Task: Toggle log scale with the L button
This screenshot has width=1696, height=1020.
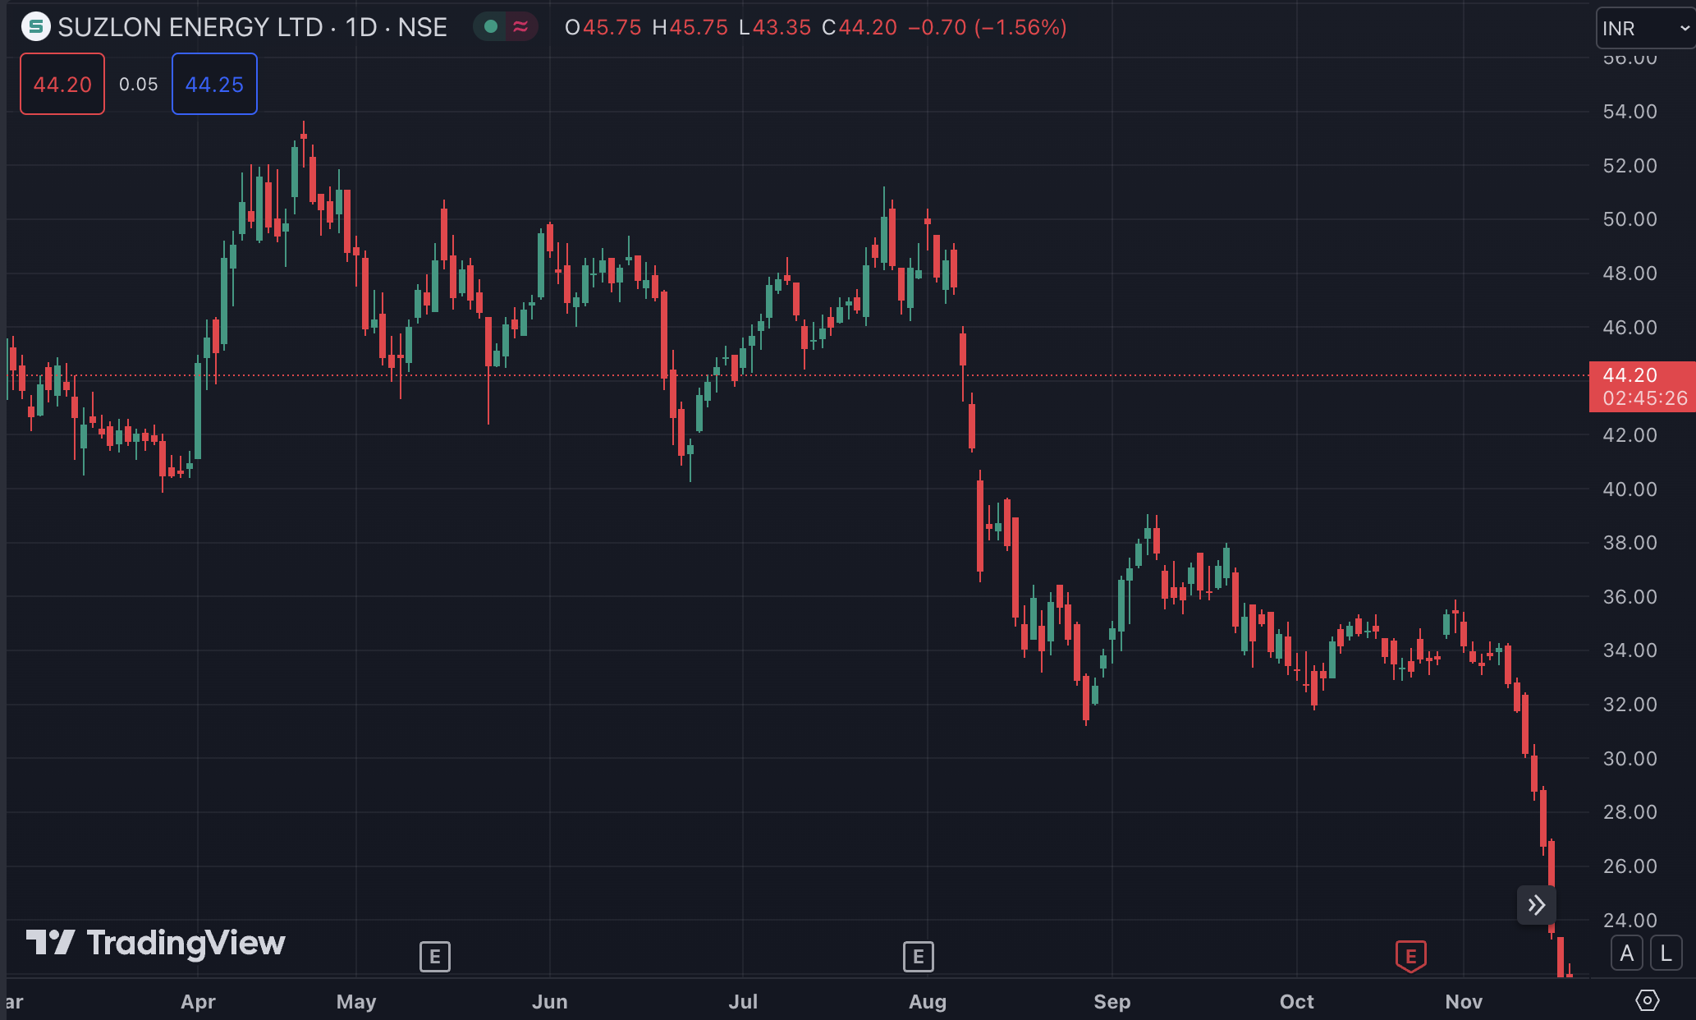Action: coord(1666,953)
